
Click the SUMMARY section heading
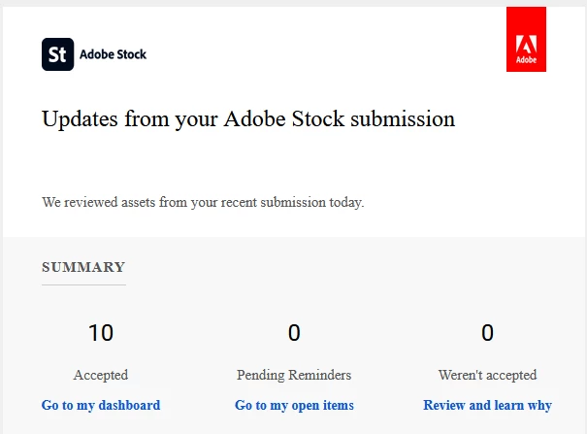click(x=83, y=267)
